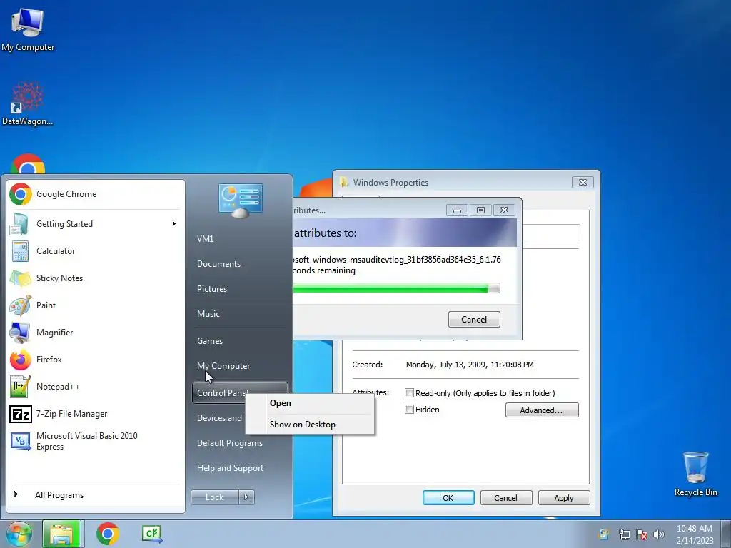Launch Getting Started from Start menu
Image resolution: width=731 pixels, height=548 pixels.
point(96,223)
